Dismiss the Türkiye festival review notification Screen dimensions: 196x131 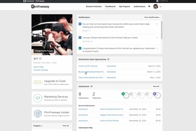[x=157, y=38]
